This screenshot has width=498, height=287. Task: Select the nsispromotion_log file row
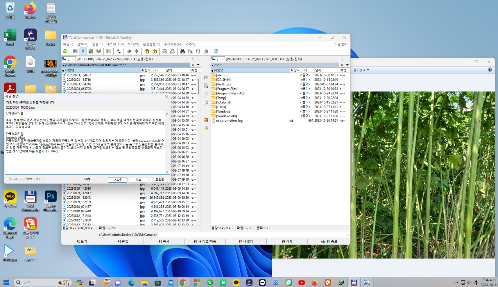coord(280,121)
